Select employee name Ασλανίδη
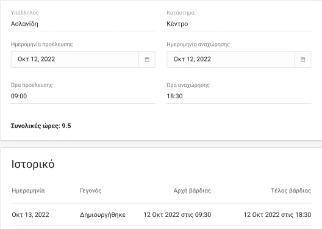 tap(24, 24)
